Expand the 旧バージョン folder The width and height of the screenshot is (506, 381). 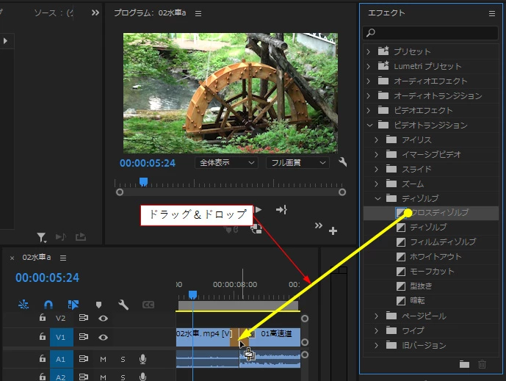pos(376,345)
